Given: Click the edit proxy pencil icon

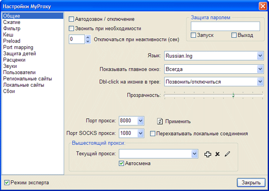Looking at the screenshot, I should click(227, 154).
